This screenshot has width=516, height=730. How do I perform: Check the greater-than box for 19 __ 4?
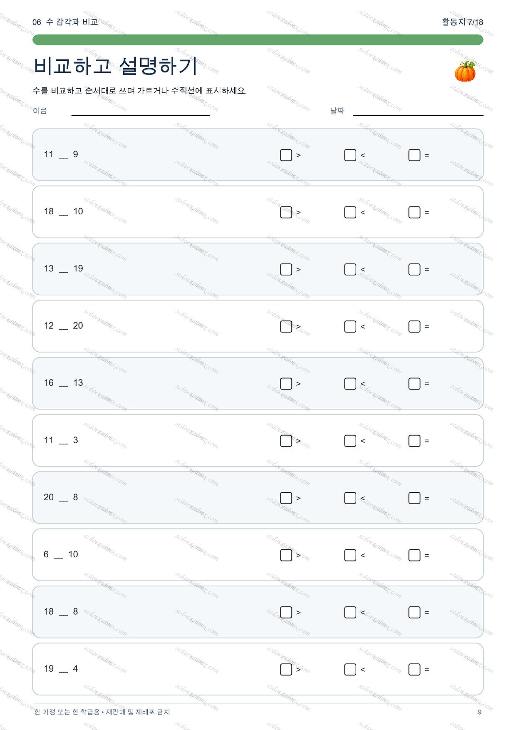[x=286, y=669]
